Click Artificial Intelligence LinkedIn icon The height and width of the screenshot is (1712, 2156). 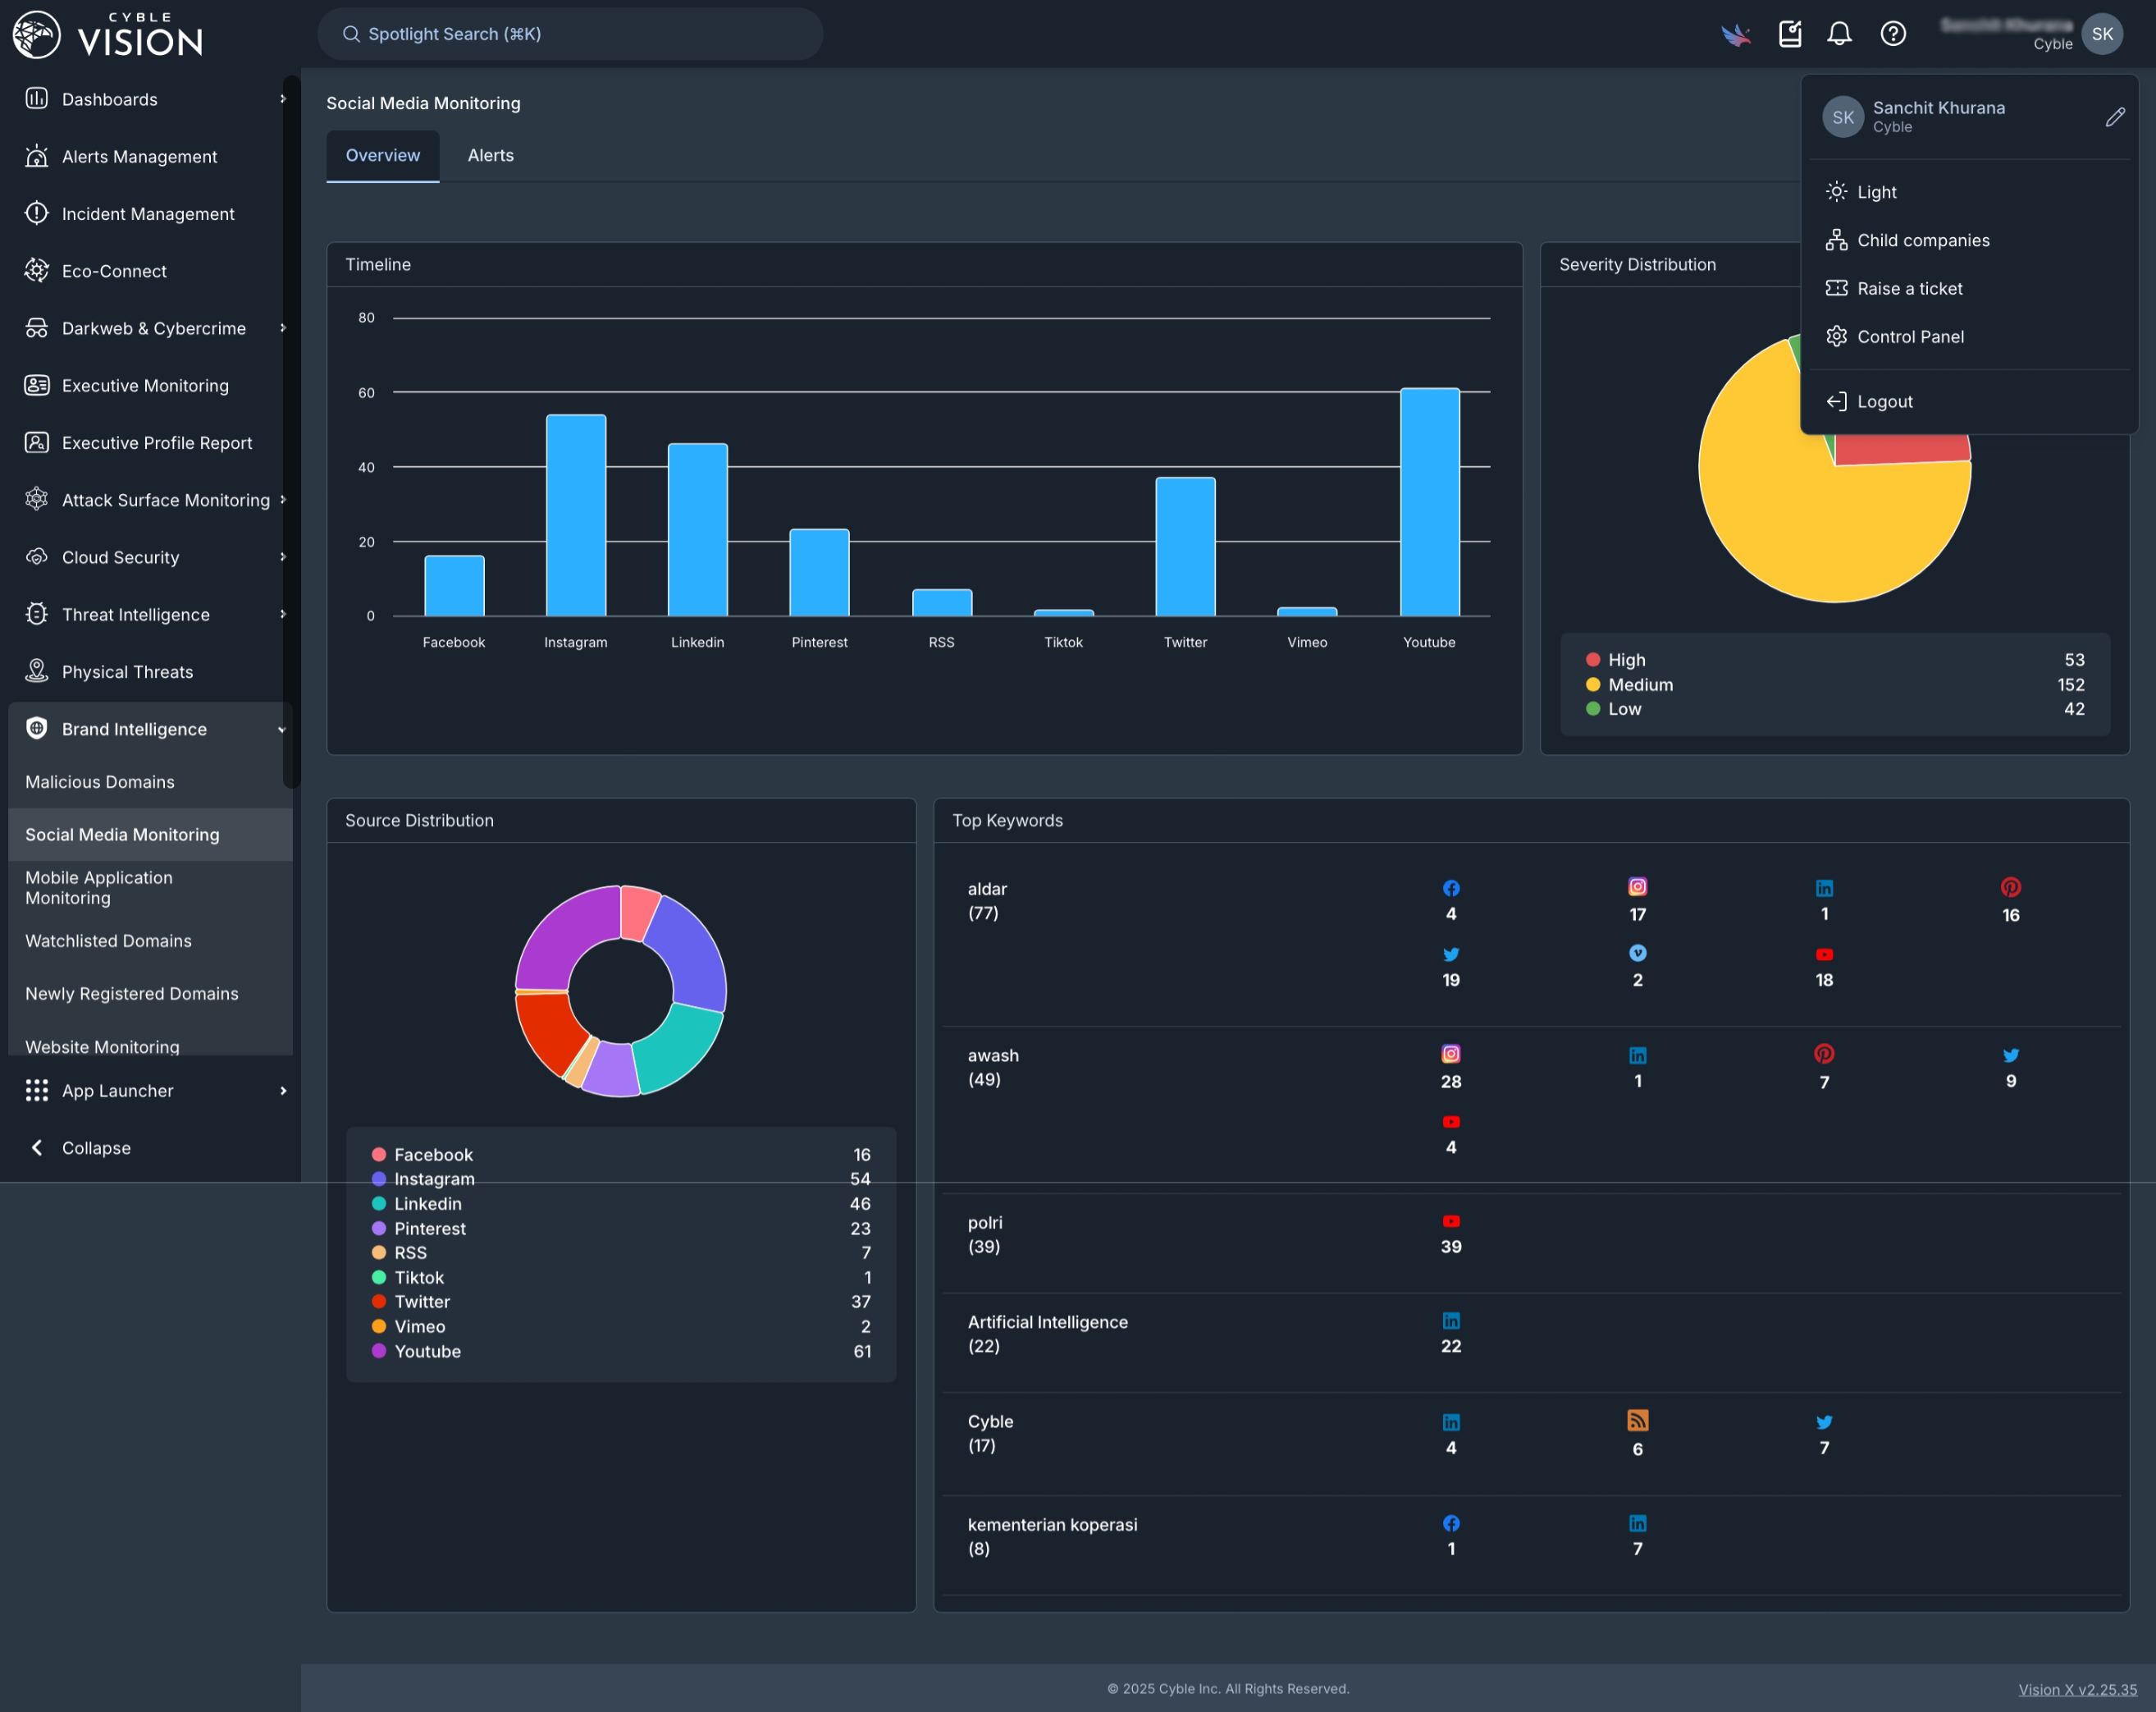1451,1322
